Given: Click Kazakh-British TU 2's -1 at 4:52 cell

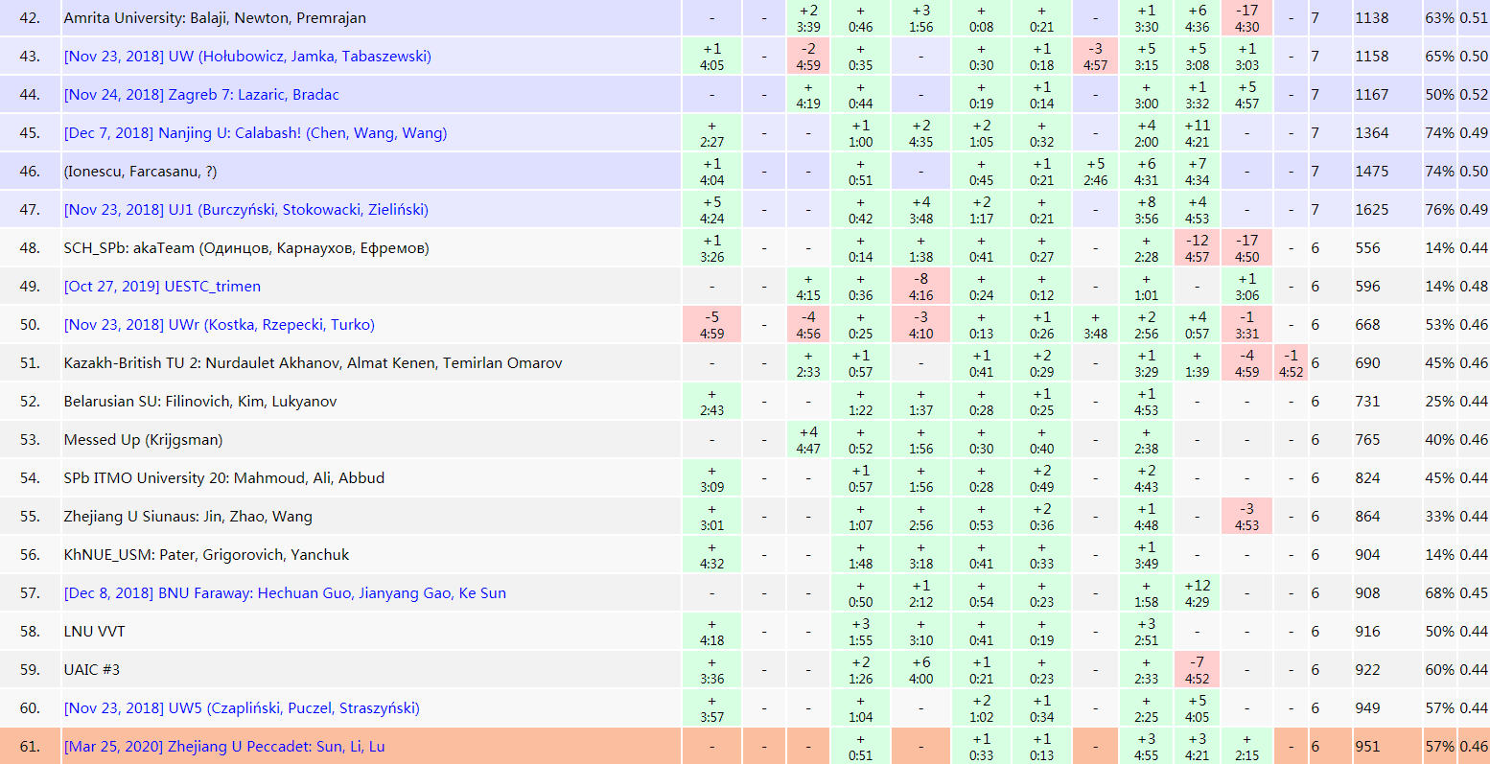Looking at the screenshot, I should click(1291, 363).
